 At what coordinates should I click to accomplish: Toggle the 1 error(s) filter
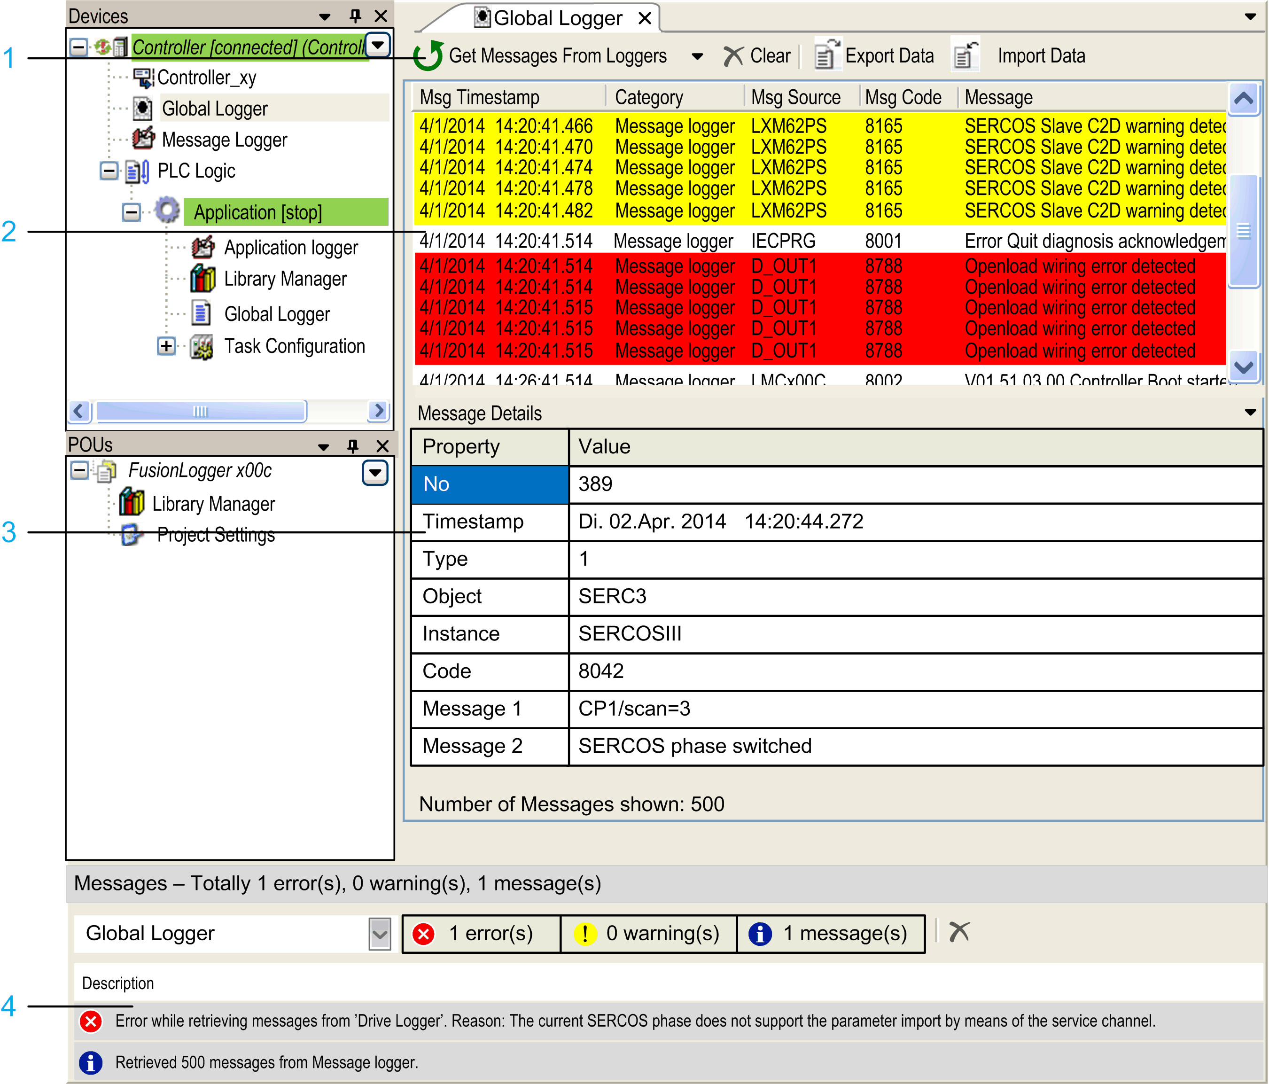[x=481, y=933]
